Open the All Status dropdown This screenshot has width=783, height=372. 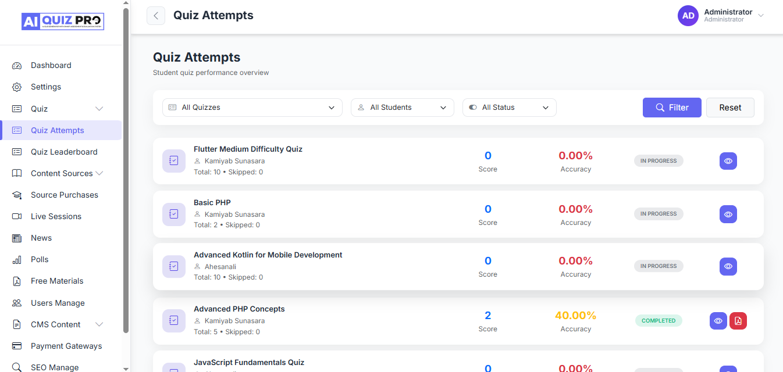(x=510, y=108)
